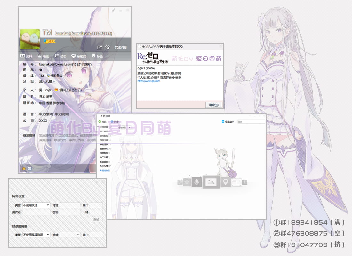This screenshot has width=352, height=256.
Task: Click the 修改备注 link
Action: tap(55, 76)
